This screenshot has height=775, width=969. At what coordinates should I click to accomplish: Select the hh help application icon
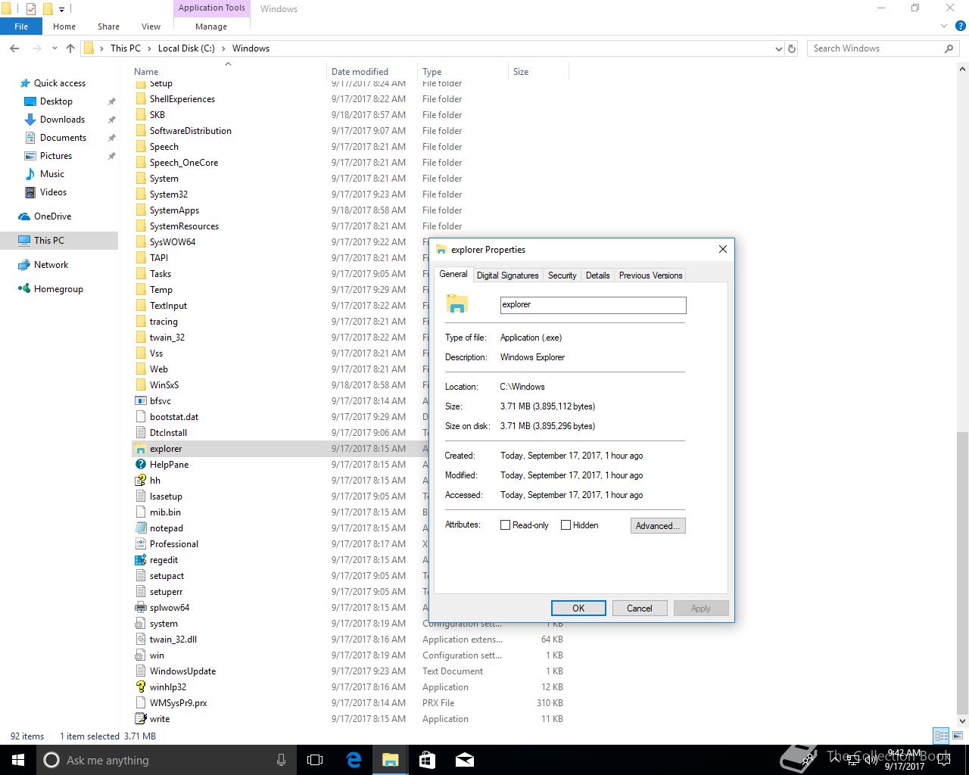[x=140, y=481]
